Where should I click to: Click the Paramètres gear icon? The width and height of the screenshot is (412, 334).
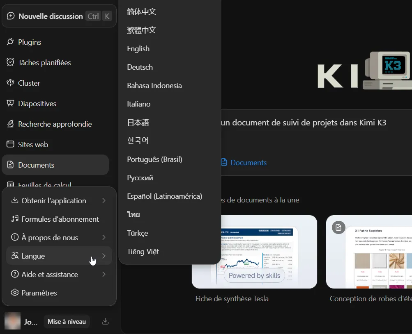point(15,293)
